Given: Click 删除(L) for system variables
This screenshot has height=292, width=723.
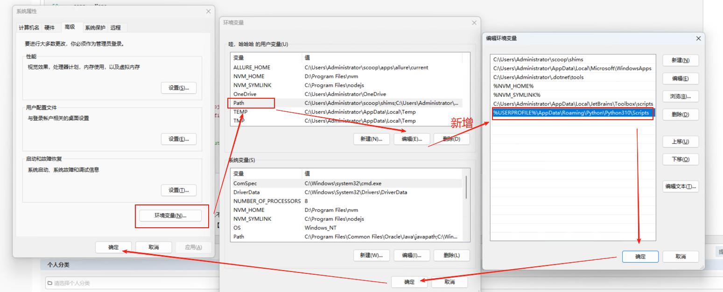Looking at the screenshot, I should tap(451, 255).
